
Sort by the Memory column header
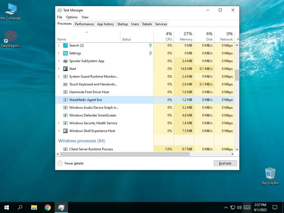184,37
